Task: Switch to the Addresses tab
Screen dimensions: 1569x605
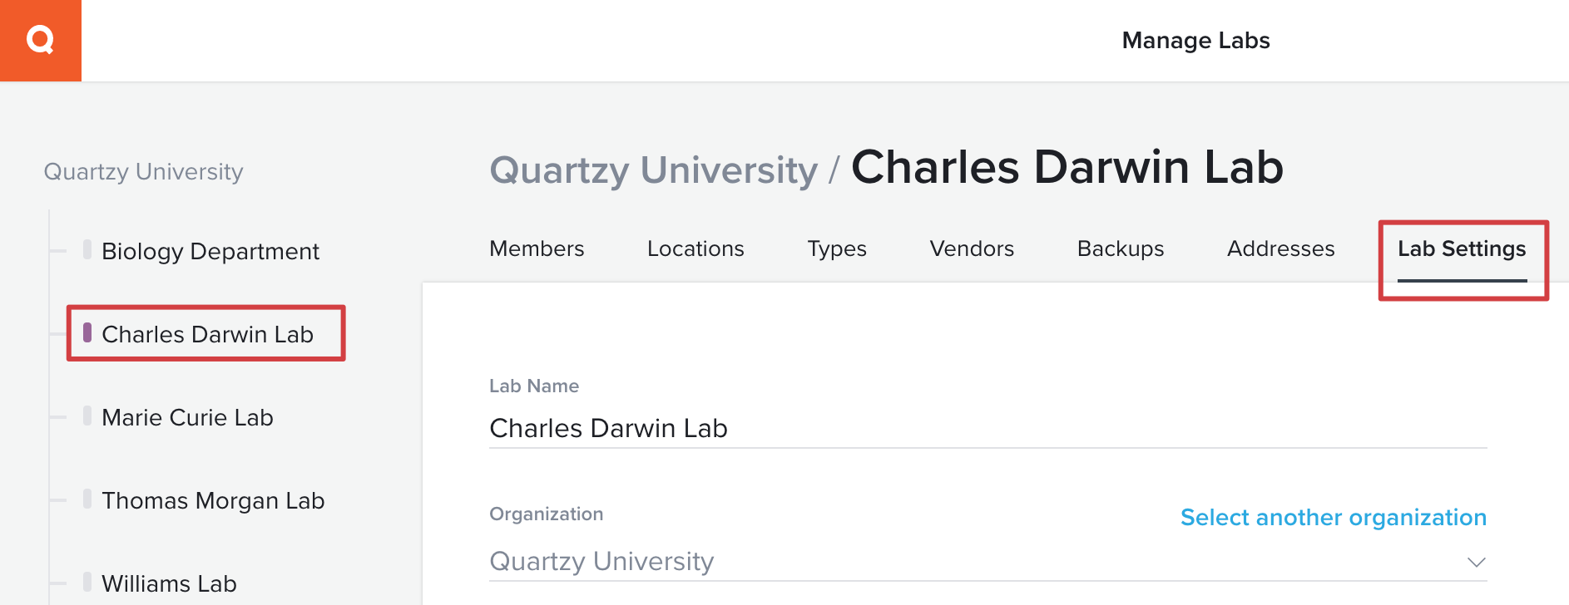Action: click(1280, 248)
